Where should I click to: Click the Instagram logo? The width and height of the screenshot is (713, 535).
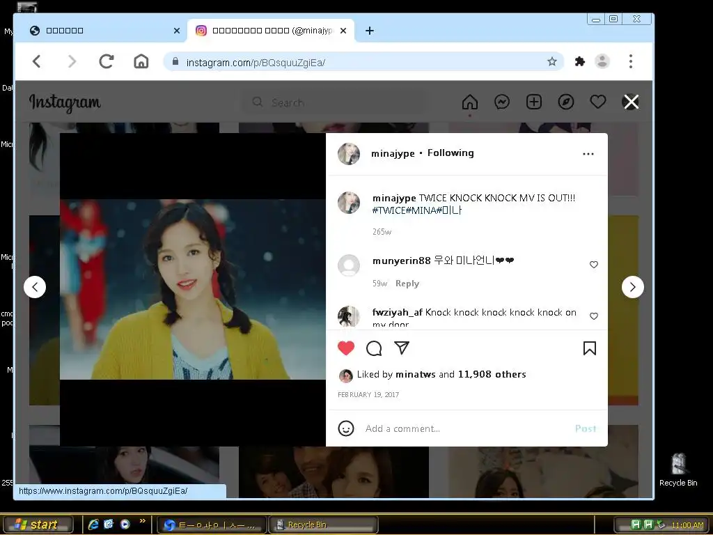coord(65,103)
